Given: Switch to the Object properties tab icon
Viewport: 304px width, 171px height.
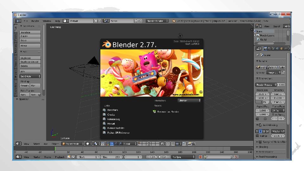Looking at the screenshot, I should (x=282, y=49).
